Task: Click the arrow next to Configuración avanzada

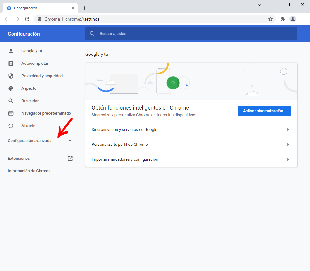Action: (x=70, y=141)
